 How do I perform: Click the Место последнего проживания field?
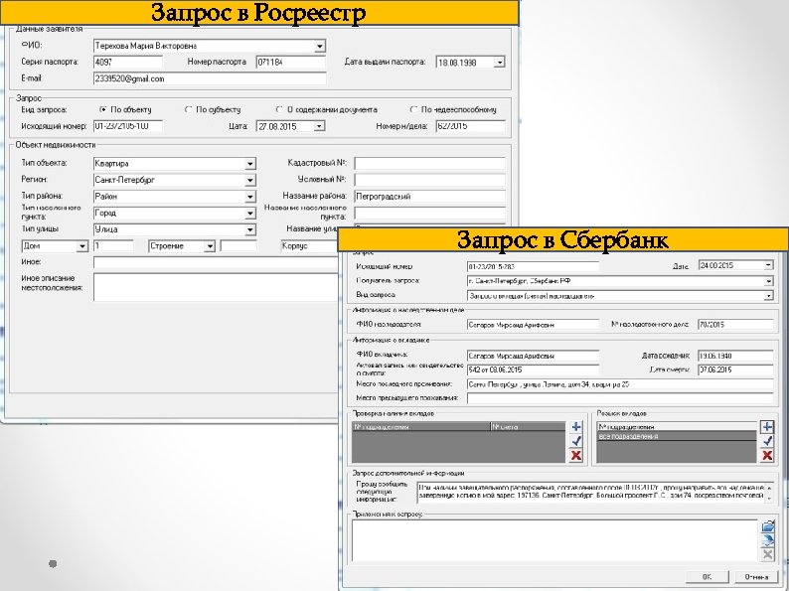(x=620, y=384)
